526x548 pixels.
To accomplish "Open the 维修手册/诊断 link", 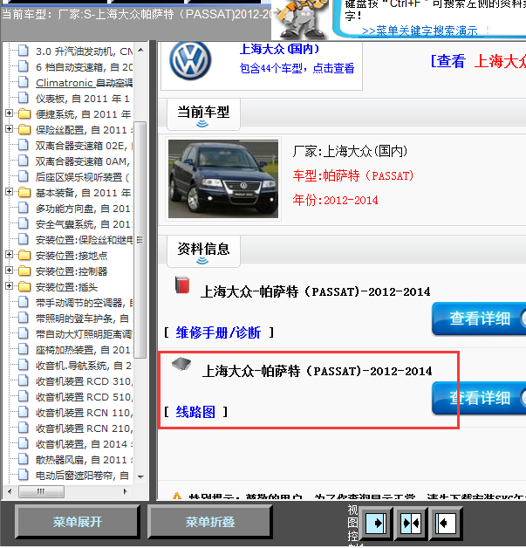I will 218,332.
